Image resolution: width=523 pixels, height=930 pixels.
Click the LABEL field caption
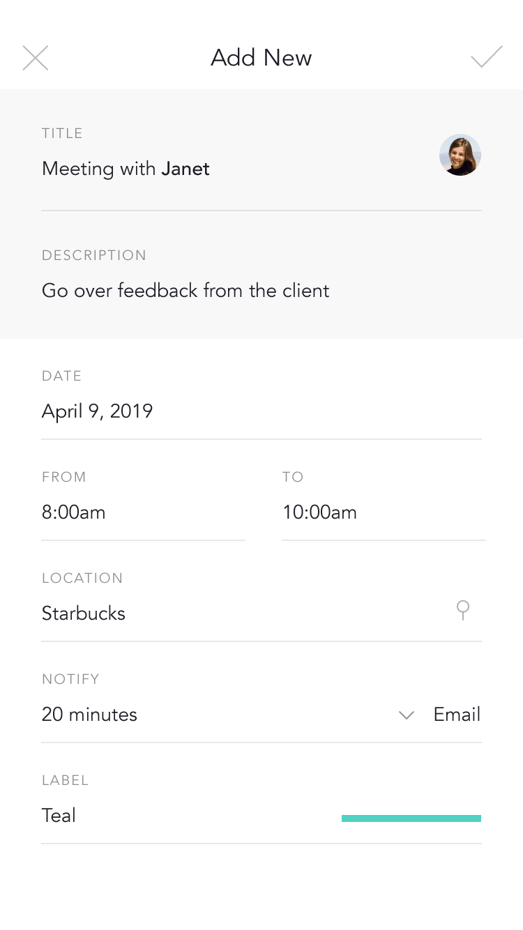[65, 780]
